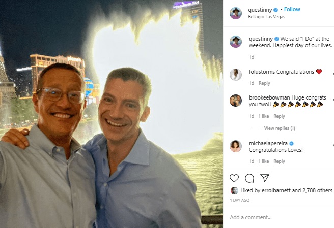Follow the questinny account
The image size is (334, 228).
point(292,9)
